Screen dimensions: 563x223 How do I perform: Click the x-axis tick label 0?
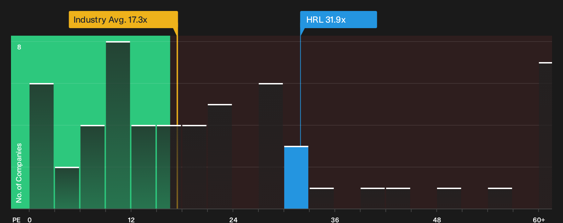(30, 220)
